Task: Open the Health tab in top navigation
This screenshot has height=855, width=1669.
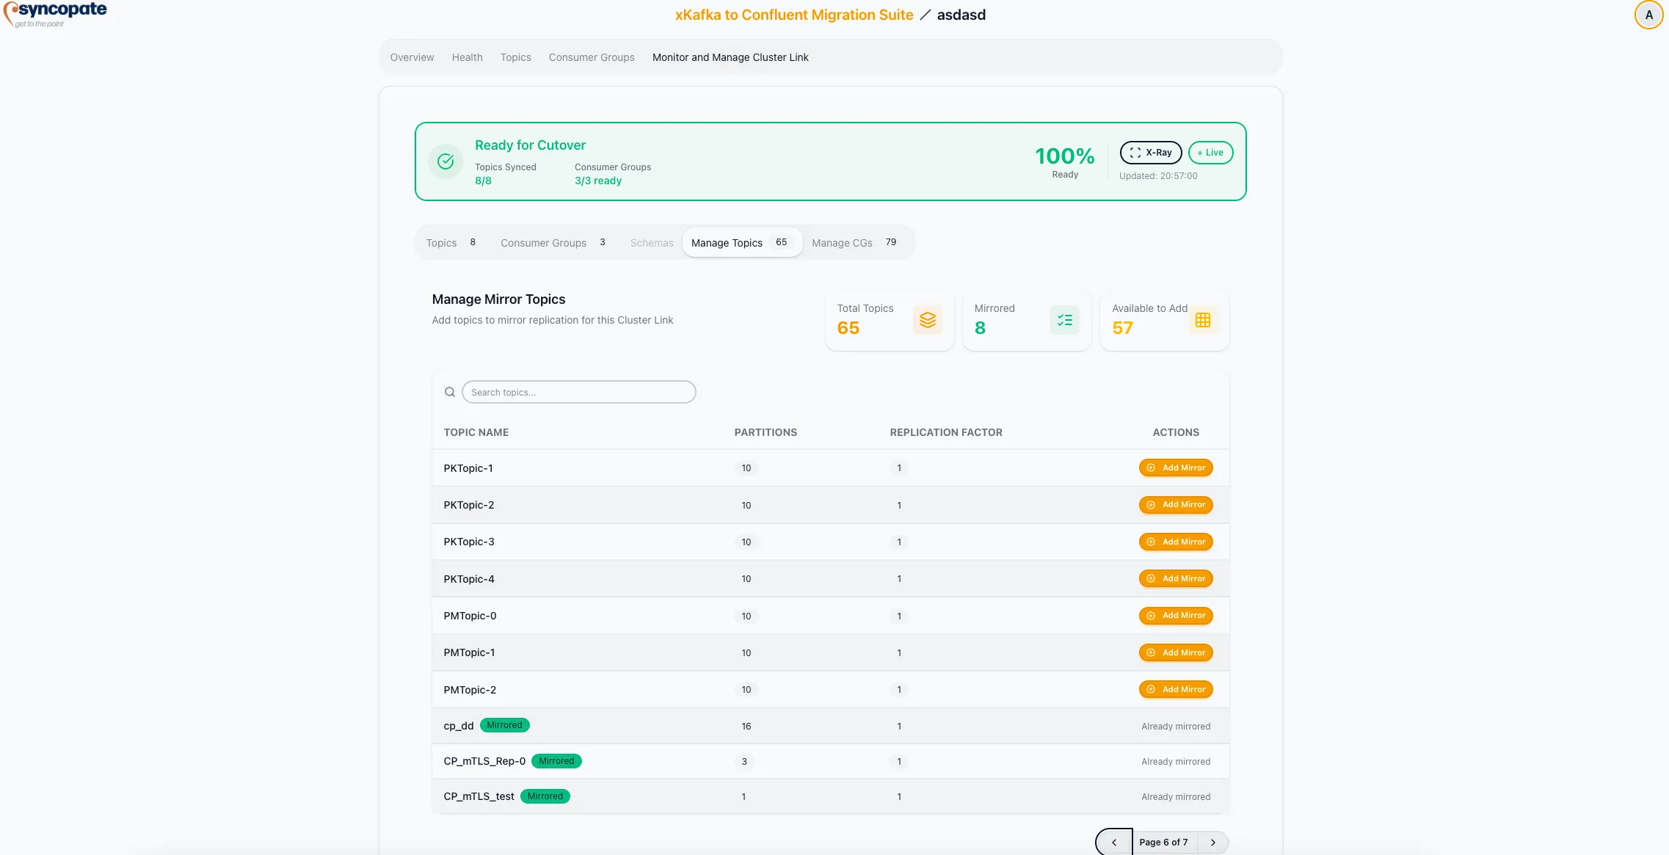Action: click(467, 57)
